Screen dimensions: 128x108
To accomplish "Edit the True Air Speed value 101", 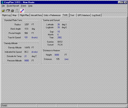I will click(26, 37).
